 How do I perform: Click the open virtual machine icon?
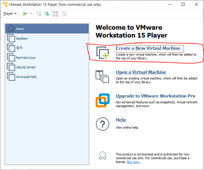(x=102, y=77)
